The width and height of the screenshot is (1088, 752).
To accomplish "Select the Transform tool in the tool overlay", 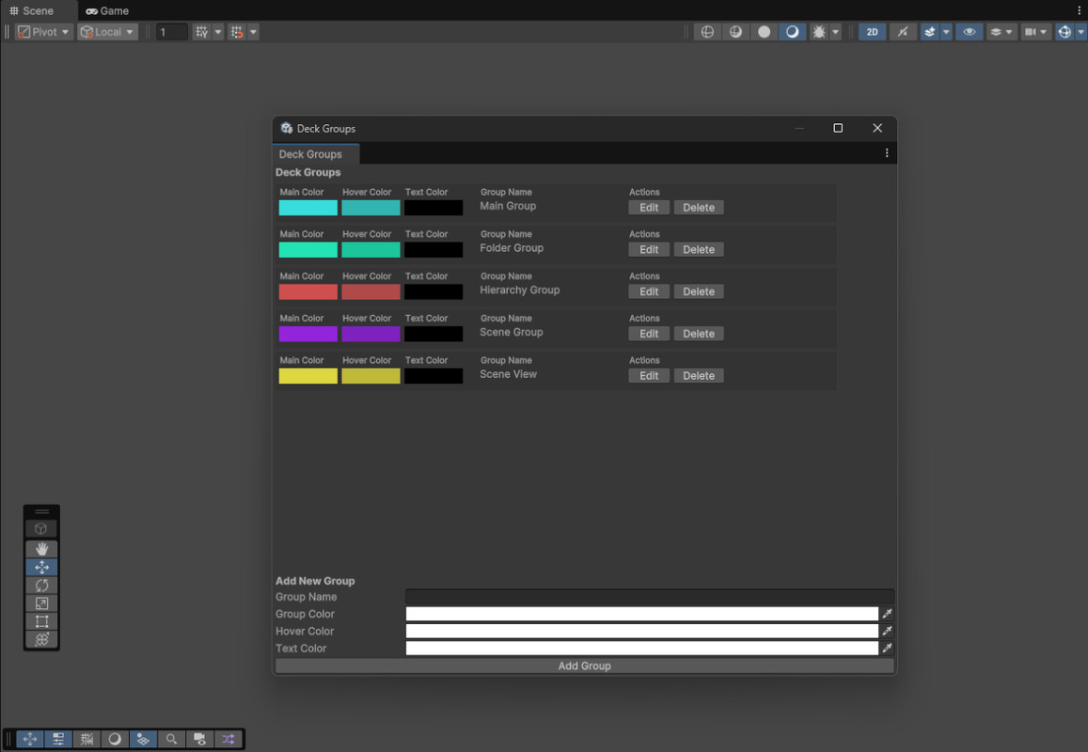I will click(x=41, y=639).
